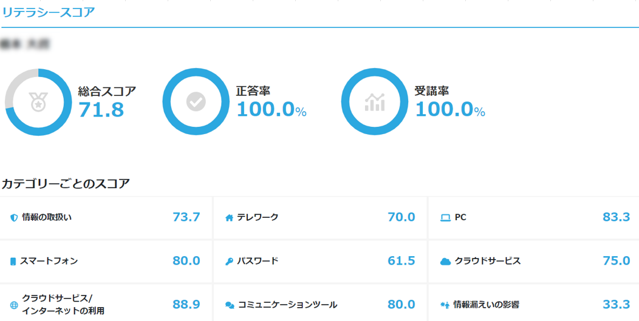
Task: Click the house icon beside テレワーク
Action: tap(229, 217)
